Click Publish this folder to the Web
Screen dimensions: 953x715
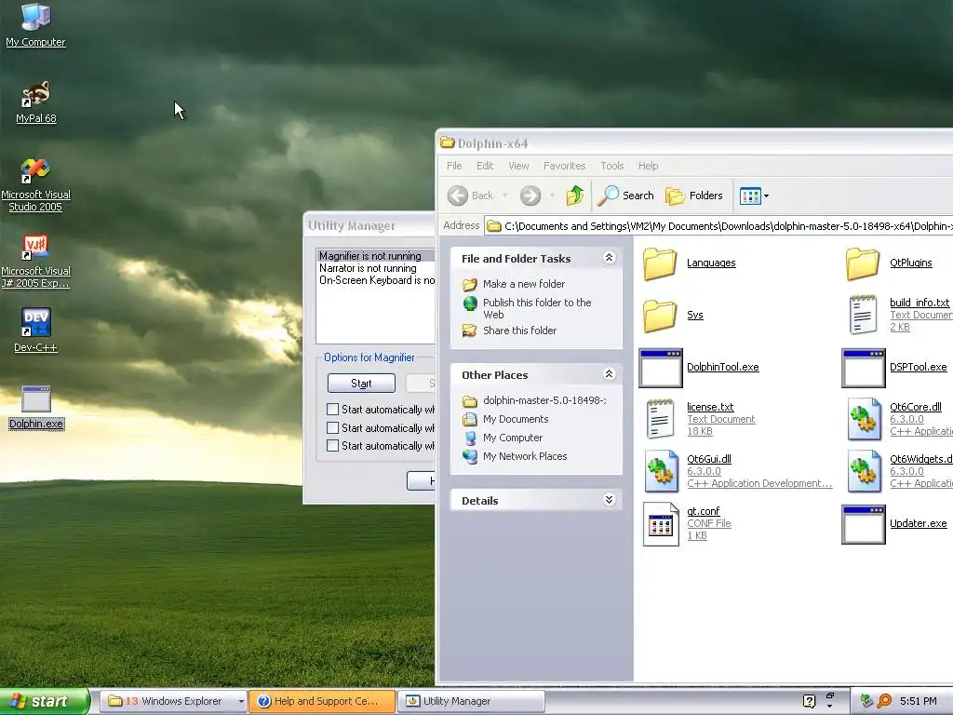pos(537,308)
